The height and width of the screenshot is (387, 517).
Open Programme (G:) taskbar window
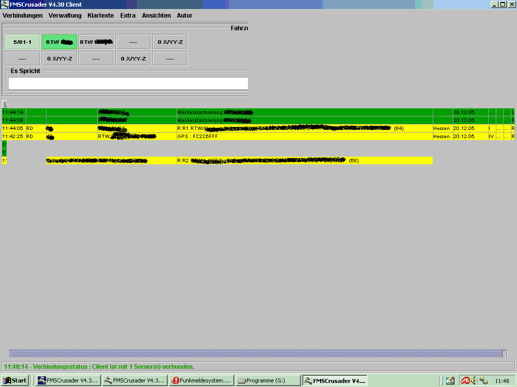pyautogui.click(x=268, y=380)
